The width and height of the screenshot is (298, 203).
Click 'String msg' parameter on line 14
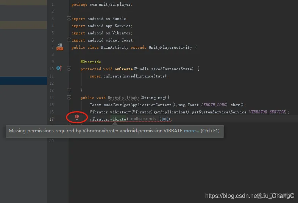click(154, 98)
